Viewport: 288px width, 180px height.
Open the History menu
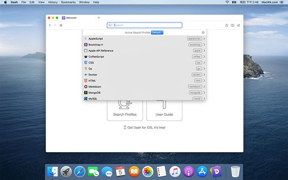[53, 2]
